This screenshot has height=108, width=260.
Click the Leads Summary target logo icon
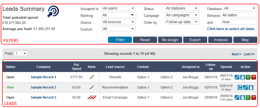[x=53, y=12]
